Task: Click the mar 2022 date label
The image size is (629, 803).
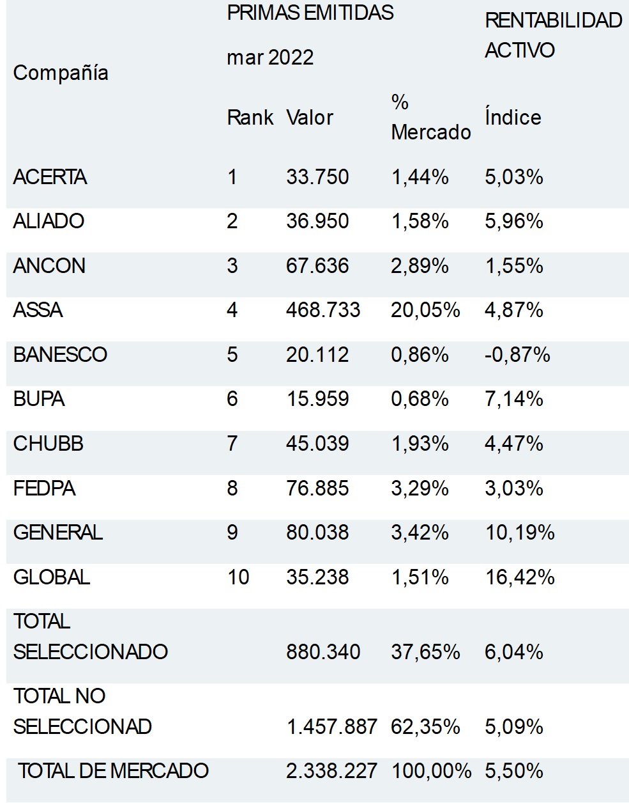Action: (270, 58)
